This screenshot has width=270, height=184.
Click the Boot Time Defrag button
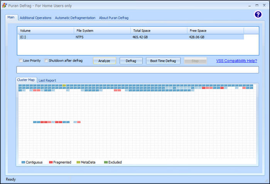click(163, 61)
